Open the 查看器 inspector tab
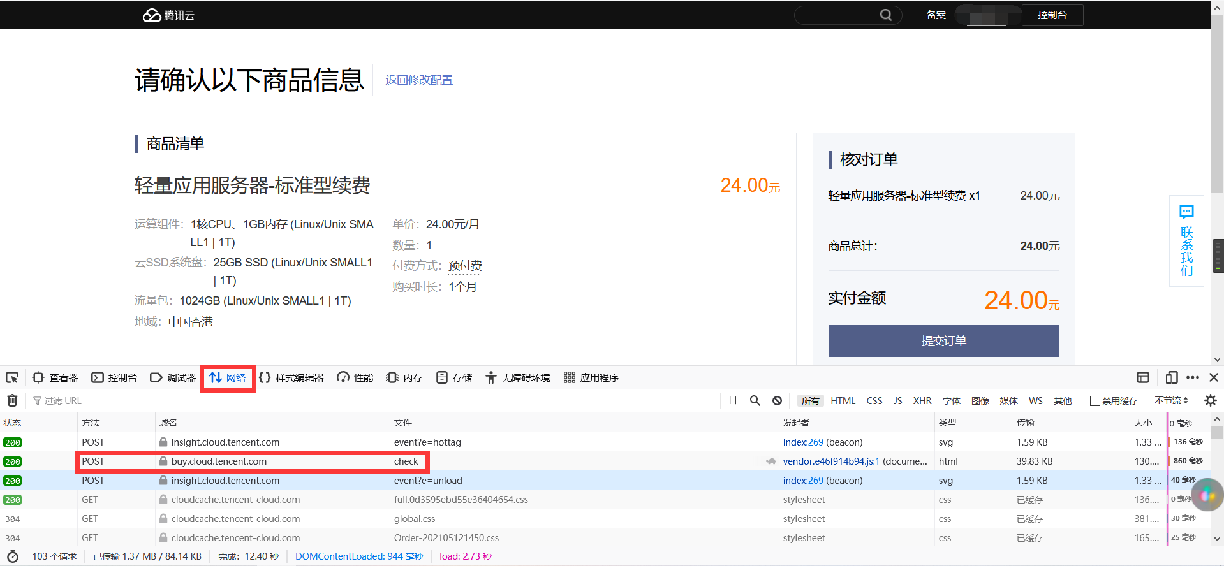This screenshot has height=566, width=1224. click(55, 377)
